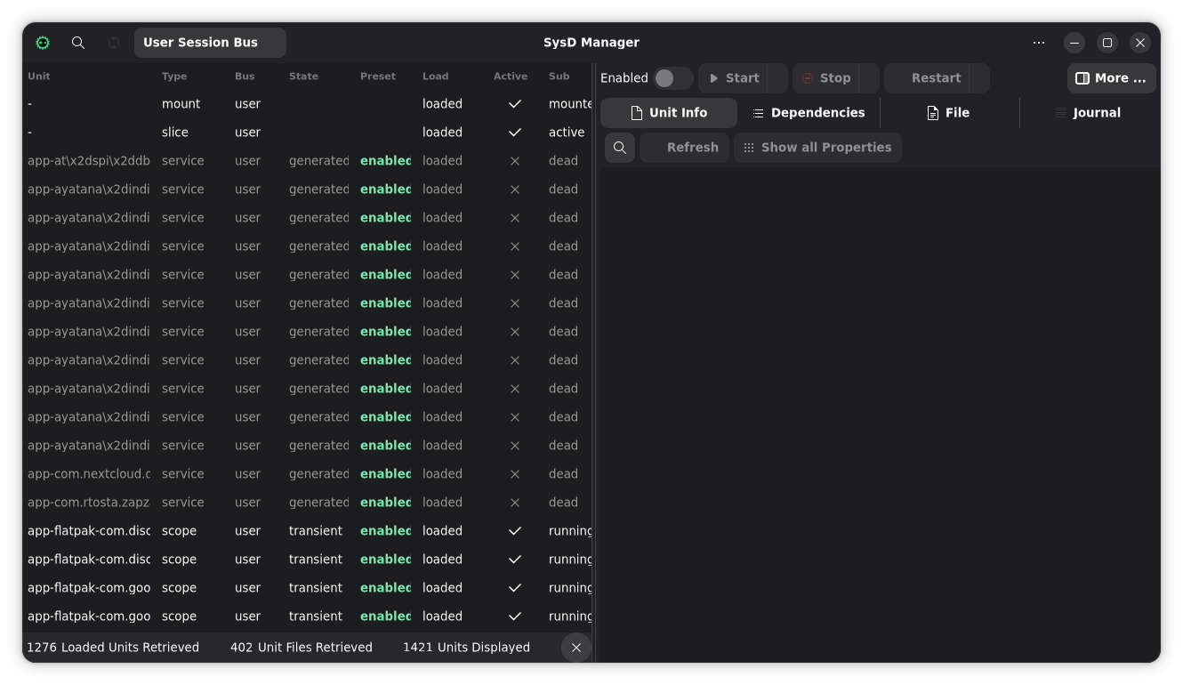This screenshot has width=1183, height=685.
Task: Expand the Start button's mode dropdown
Action: point(777,78)
